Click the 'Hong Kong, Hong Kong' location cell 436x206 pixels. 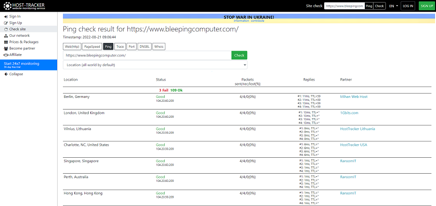(x=83, y=193)
